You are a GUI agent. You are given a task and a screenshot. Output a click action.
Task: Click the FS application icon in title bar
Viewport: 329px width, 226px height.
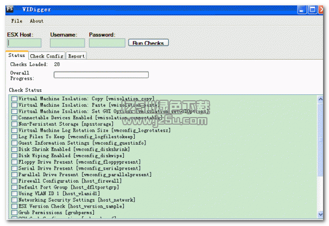(x=10, y=9)
